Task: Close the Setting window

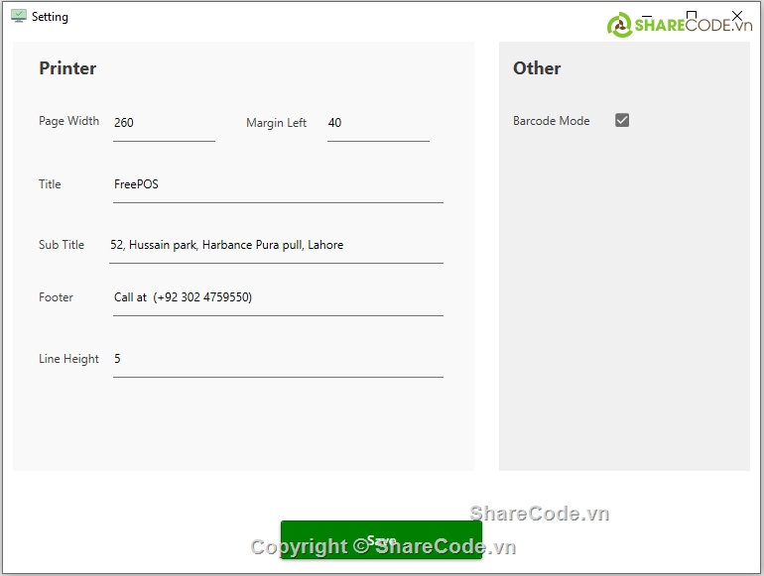Action: (x=736, y=15)
